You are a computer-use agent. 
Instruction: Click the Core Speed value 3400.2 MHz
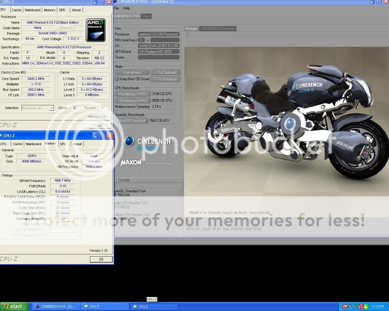pyautogui.click(x=36, y=79)
